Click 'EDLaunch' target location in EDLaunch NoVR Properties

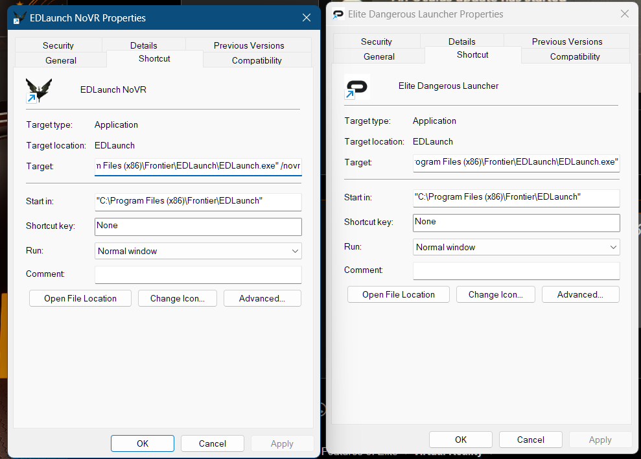point(115,146)
